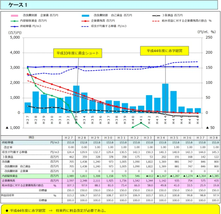The width and height of the screenshot is (221, 214).
Task: Click the ▲50 right axis value
Action: point(210,128)
